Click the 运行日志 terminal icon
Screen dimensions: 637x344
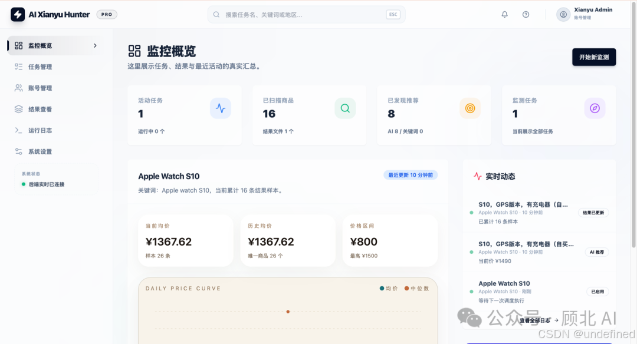tap(19, 130)
